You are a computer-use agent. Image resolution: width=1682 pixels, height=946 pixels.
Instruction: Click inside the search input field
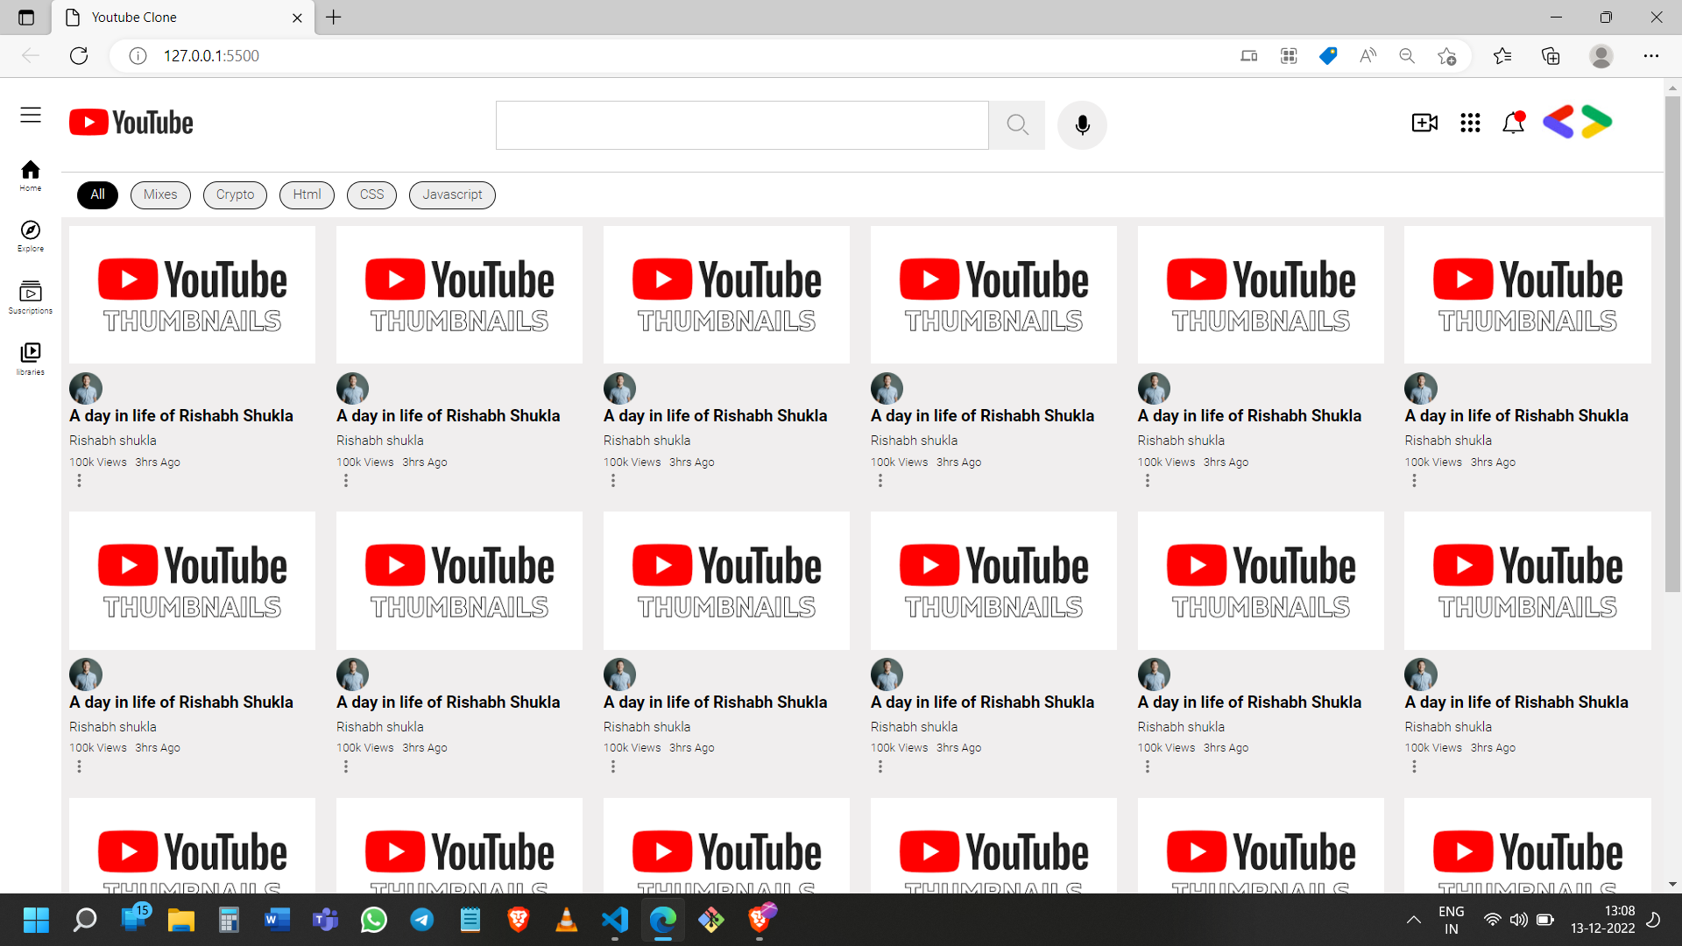[740, 124]
